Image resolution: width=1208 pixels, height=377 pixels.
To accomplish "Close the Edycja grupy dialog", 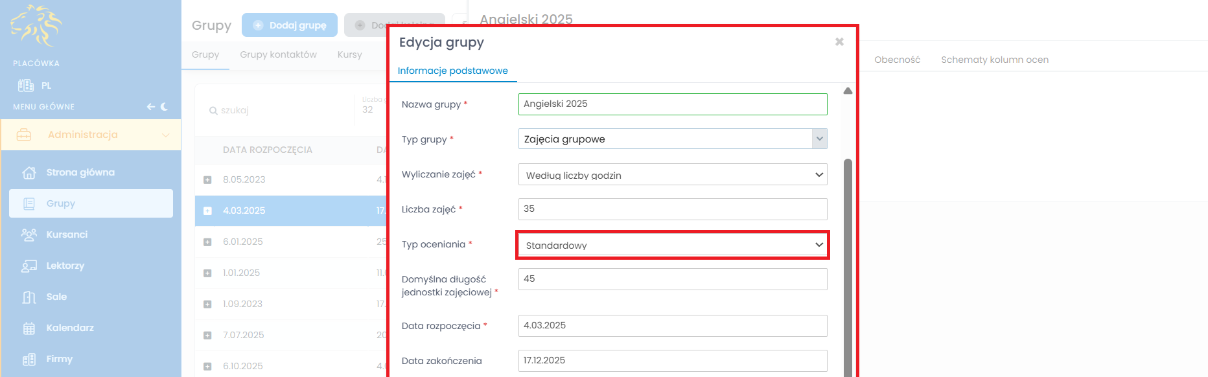I will pos(839,42).
